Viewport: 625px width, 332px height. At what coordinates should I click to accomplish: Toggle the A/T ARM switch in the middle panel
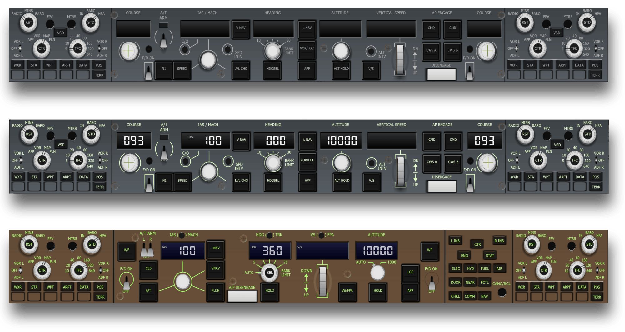point(164,152)
